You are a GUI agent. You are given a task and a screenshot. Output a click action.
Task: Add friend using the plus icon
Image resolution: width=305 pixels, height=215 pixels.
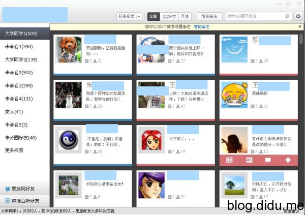[288, 160]
